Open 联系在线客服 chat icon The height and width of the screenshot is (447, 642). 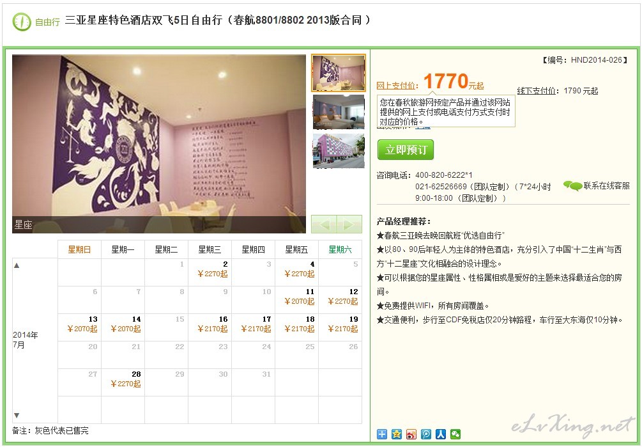(x=572, y=186)
